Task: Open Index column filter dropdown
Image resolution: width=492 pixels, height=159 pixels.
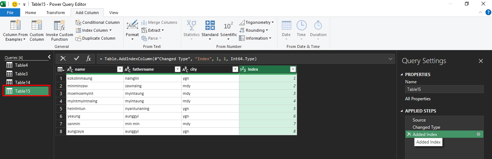Action: click(x=293, y=69)
